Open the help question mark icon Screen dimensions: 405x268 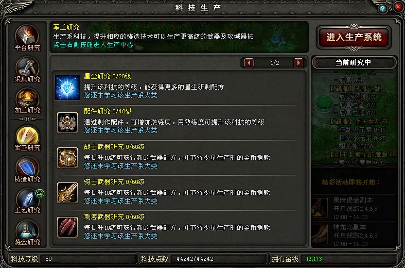(383, 9)
